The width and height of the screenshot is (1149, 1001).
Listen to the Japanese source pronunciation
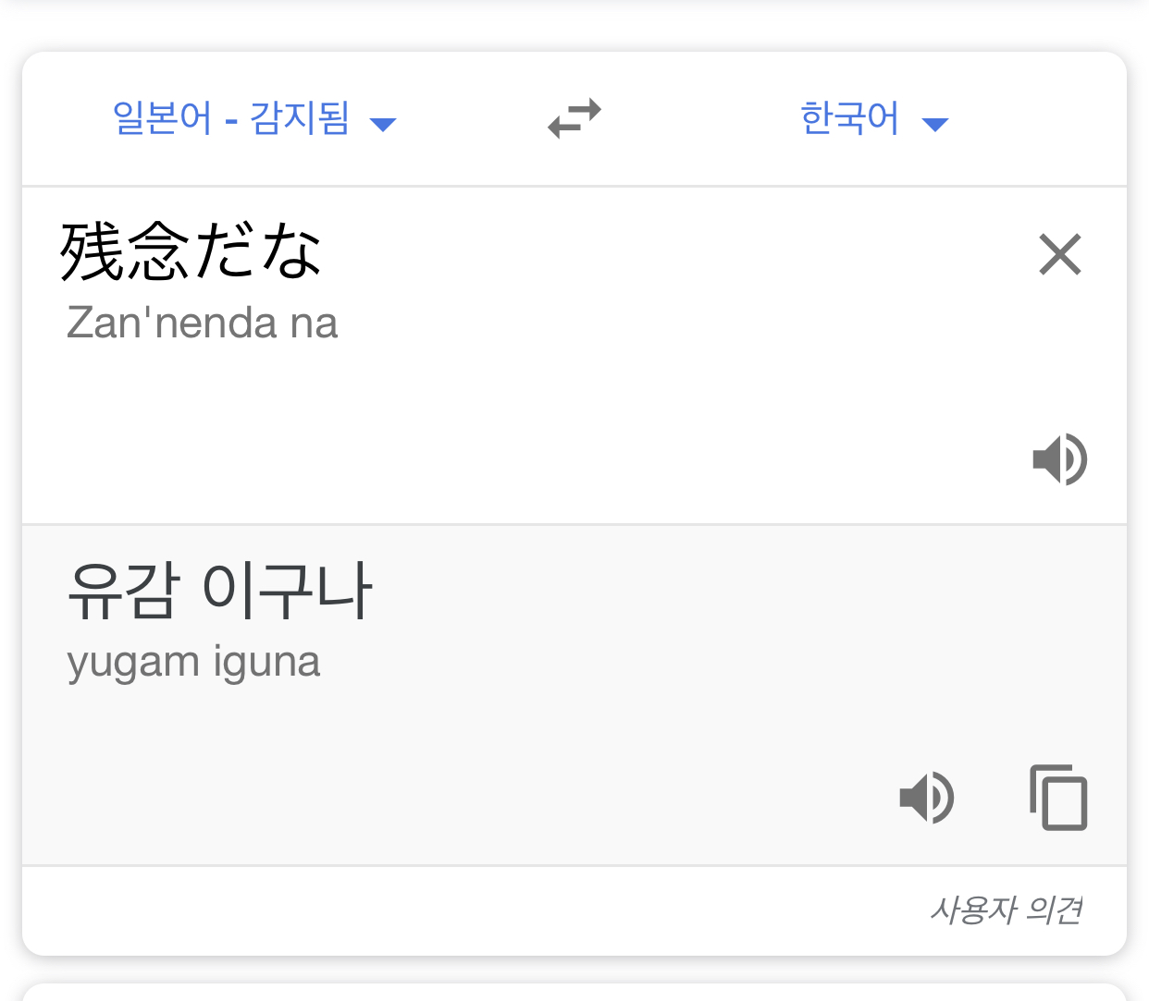click(1060, 458)
